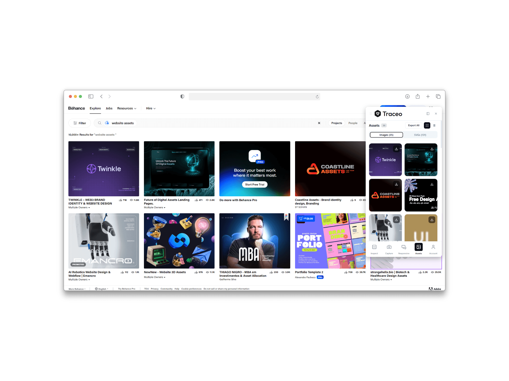Open Coastline Assets Brand identity project title
The image size is (509, 381).
click(318, 202)
